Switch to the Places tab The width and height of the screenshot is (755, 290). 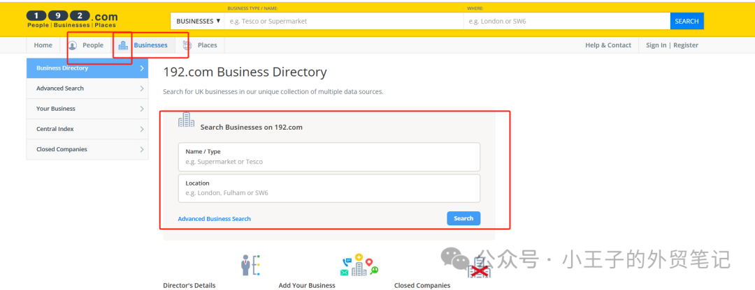click(x=200, y=45)
